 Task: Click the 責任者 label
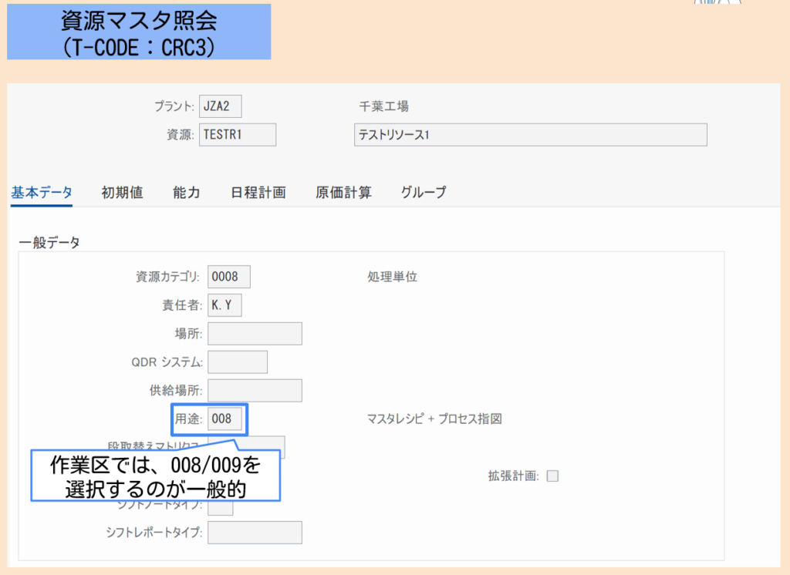tap(182, 305)
